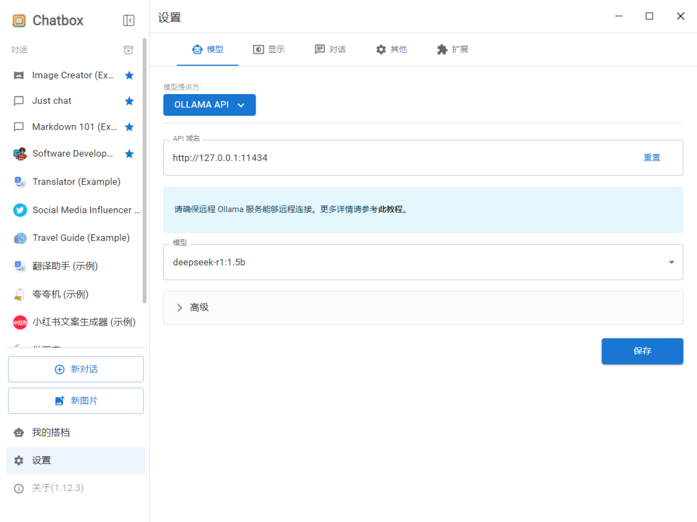Click the add-image icon in 新图片
Screen dimensions: 697x522
pyautogui.click(x=59, y=401)
